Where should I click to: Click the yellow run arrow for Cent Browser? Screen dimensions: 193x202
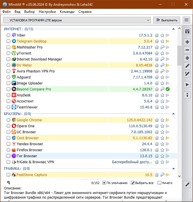[167, 138]
